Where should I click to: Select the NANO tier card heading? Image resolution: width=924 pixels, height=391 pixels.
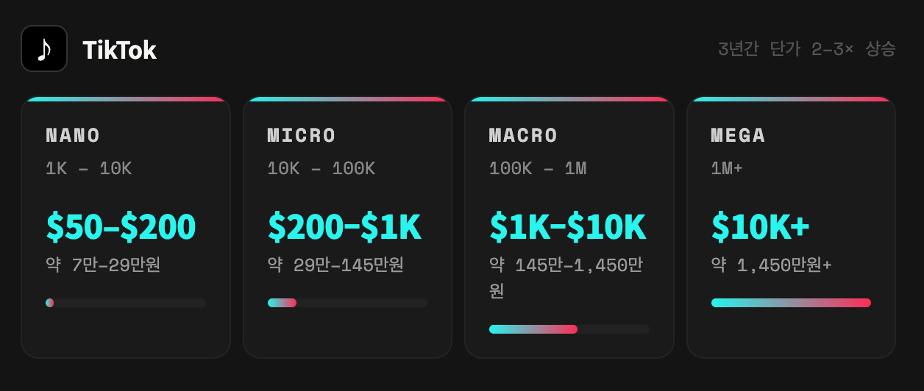tap(73, 135)
